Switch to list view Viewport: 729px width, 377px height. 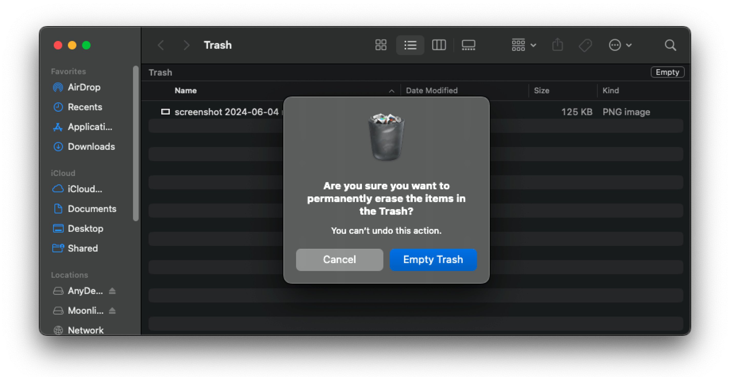tap(410, 45)
